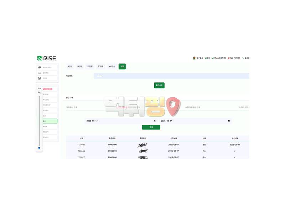Click the 환전신청 button

tap(159, 85)
